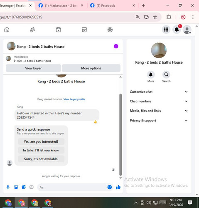Viewport: 199px width, 208px height.
Task: Expand Customize chat section
Action: 159,92
